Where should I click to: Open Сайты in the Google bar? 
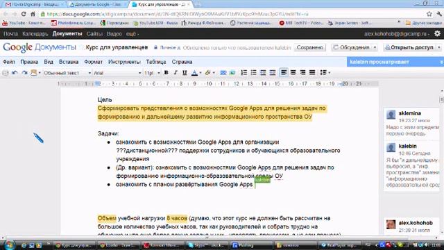[x=94, y=34]
